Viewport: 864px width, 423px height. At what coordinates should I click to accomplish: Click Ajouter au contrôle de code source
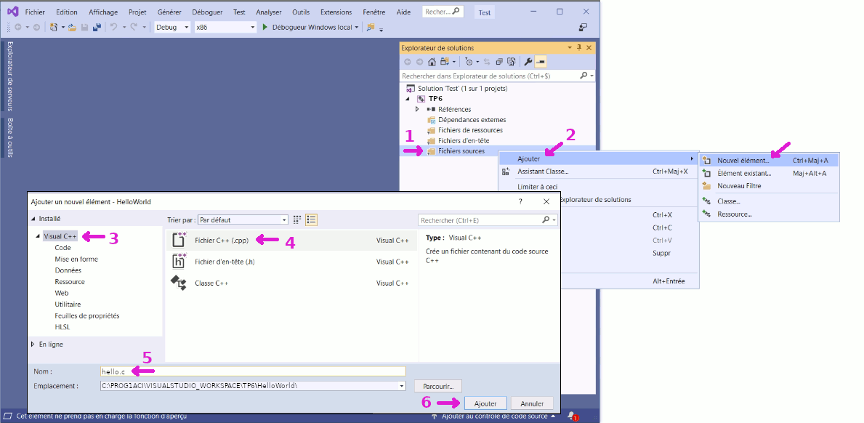[x=494, y=416]
